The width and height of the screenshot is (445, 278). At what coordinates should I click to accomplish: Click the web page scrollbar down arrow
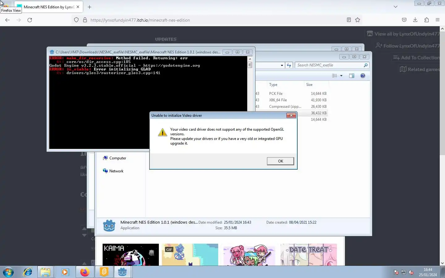pyautogui.click(x=442, y=263)
